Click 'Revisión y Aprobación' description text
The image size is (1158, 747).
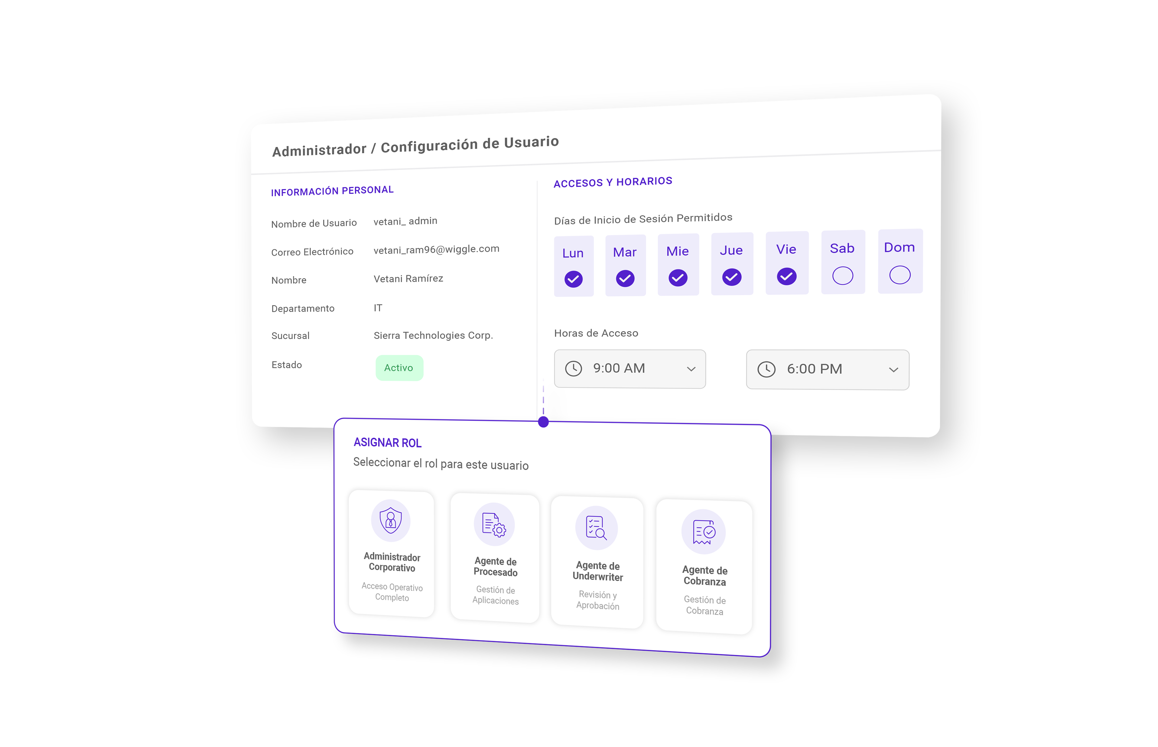[597, 600]
